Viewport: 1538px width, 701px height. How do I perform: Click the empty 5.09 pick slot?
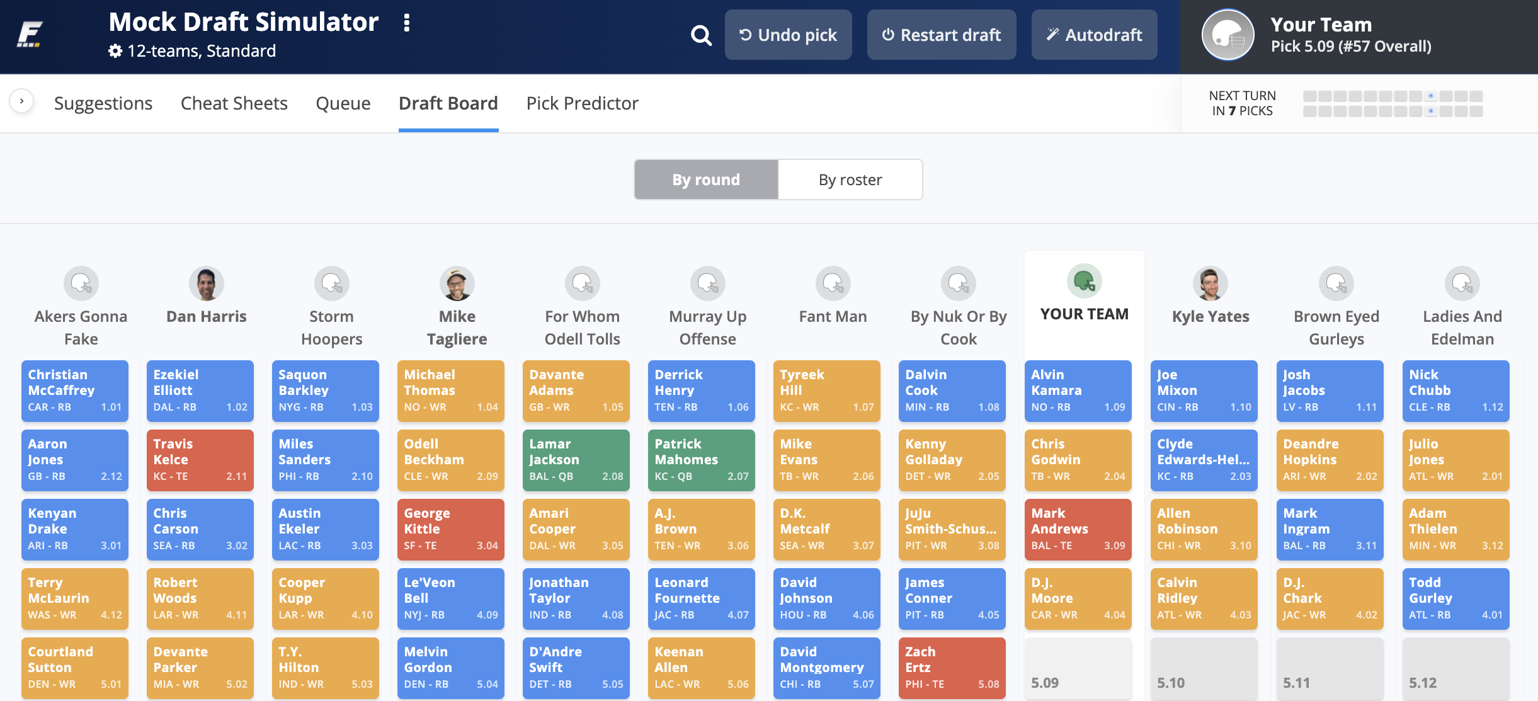(x=1078, y=670)
